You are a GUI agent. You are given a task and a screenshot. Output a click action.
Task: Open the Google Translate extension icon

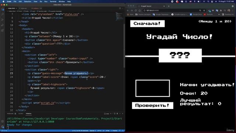217,11
